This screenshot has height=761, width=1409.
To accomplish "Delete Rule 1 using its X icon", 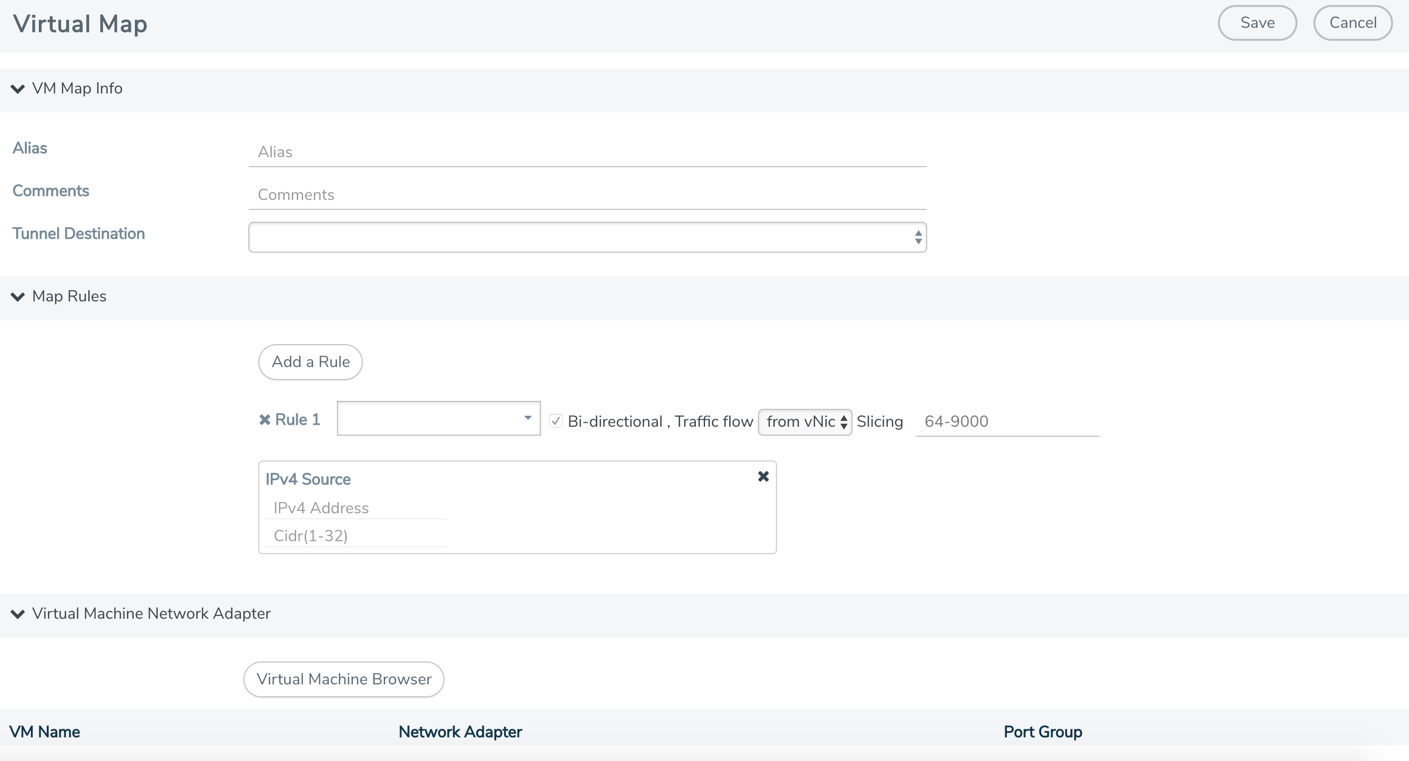I will (266, 419).
